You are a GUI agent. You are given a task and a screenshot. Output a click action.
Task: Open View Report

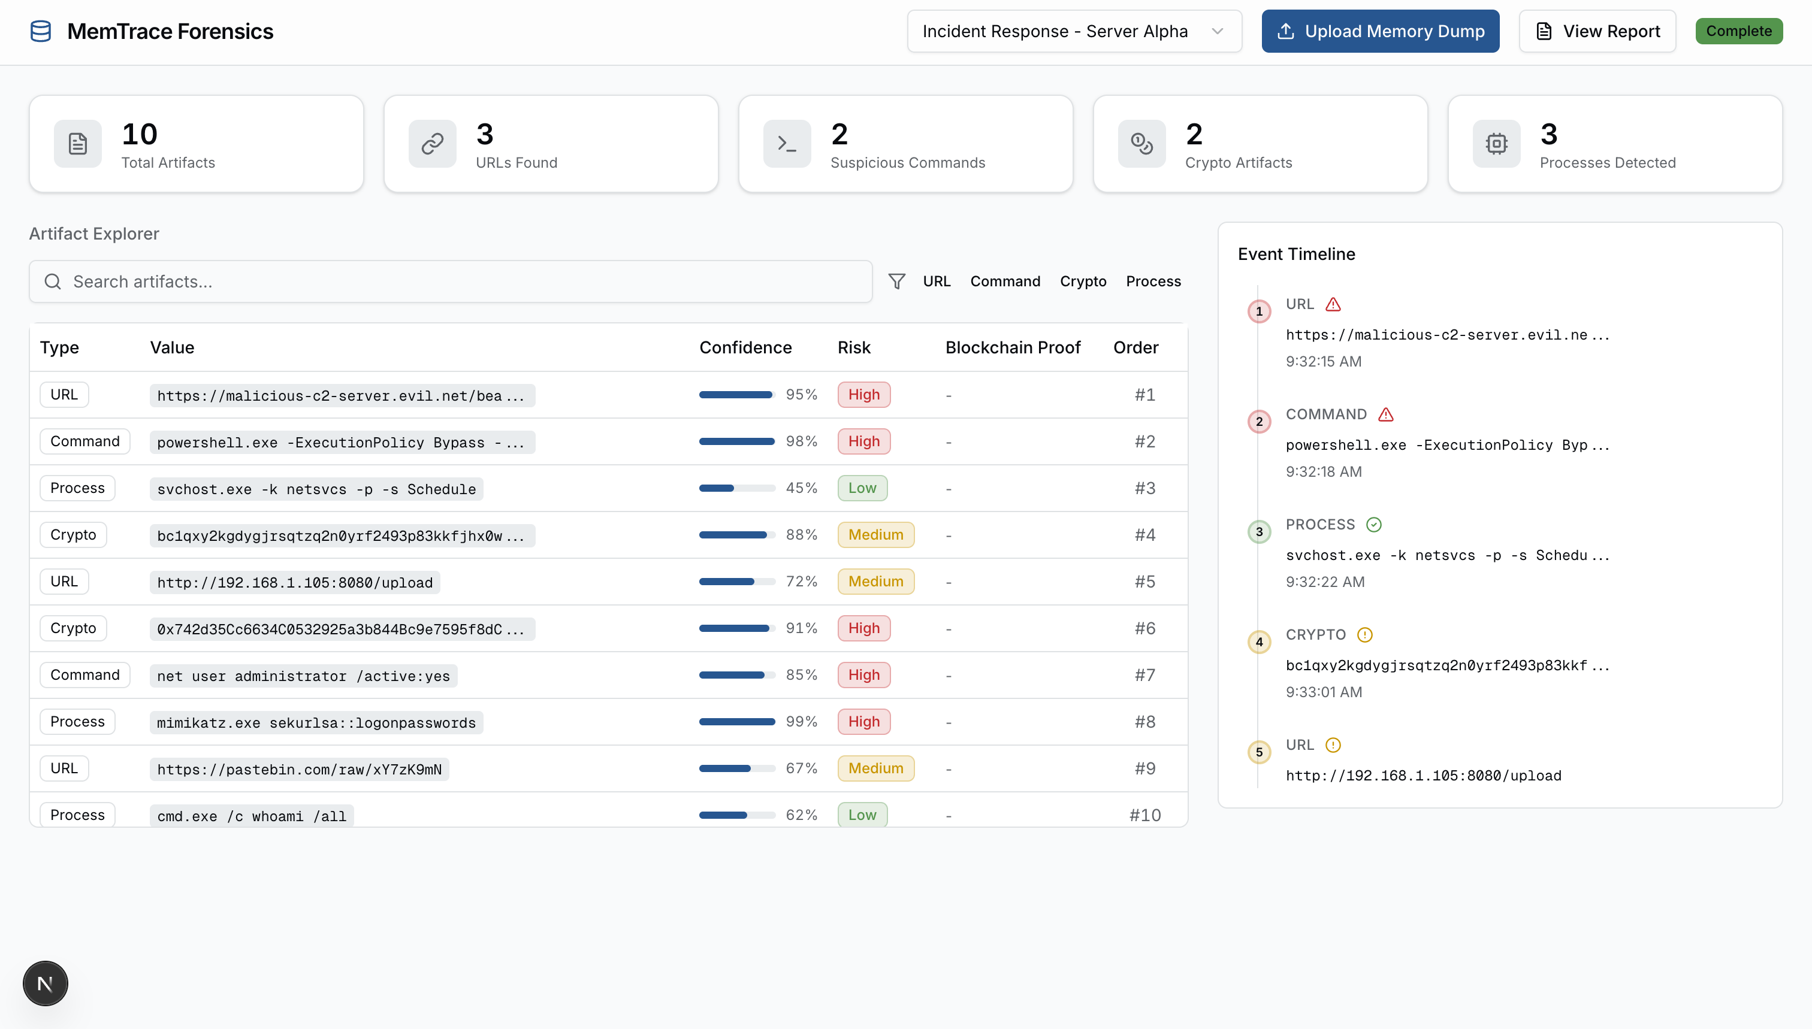[x=1597, y=31]
